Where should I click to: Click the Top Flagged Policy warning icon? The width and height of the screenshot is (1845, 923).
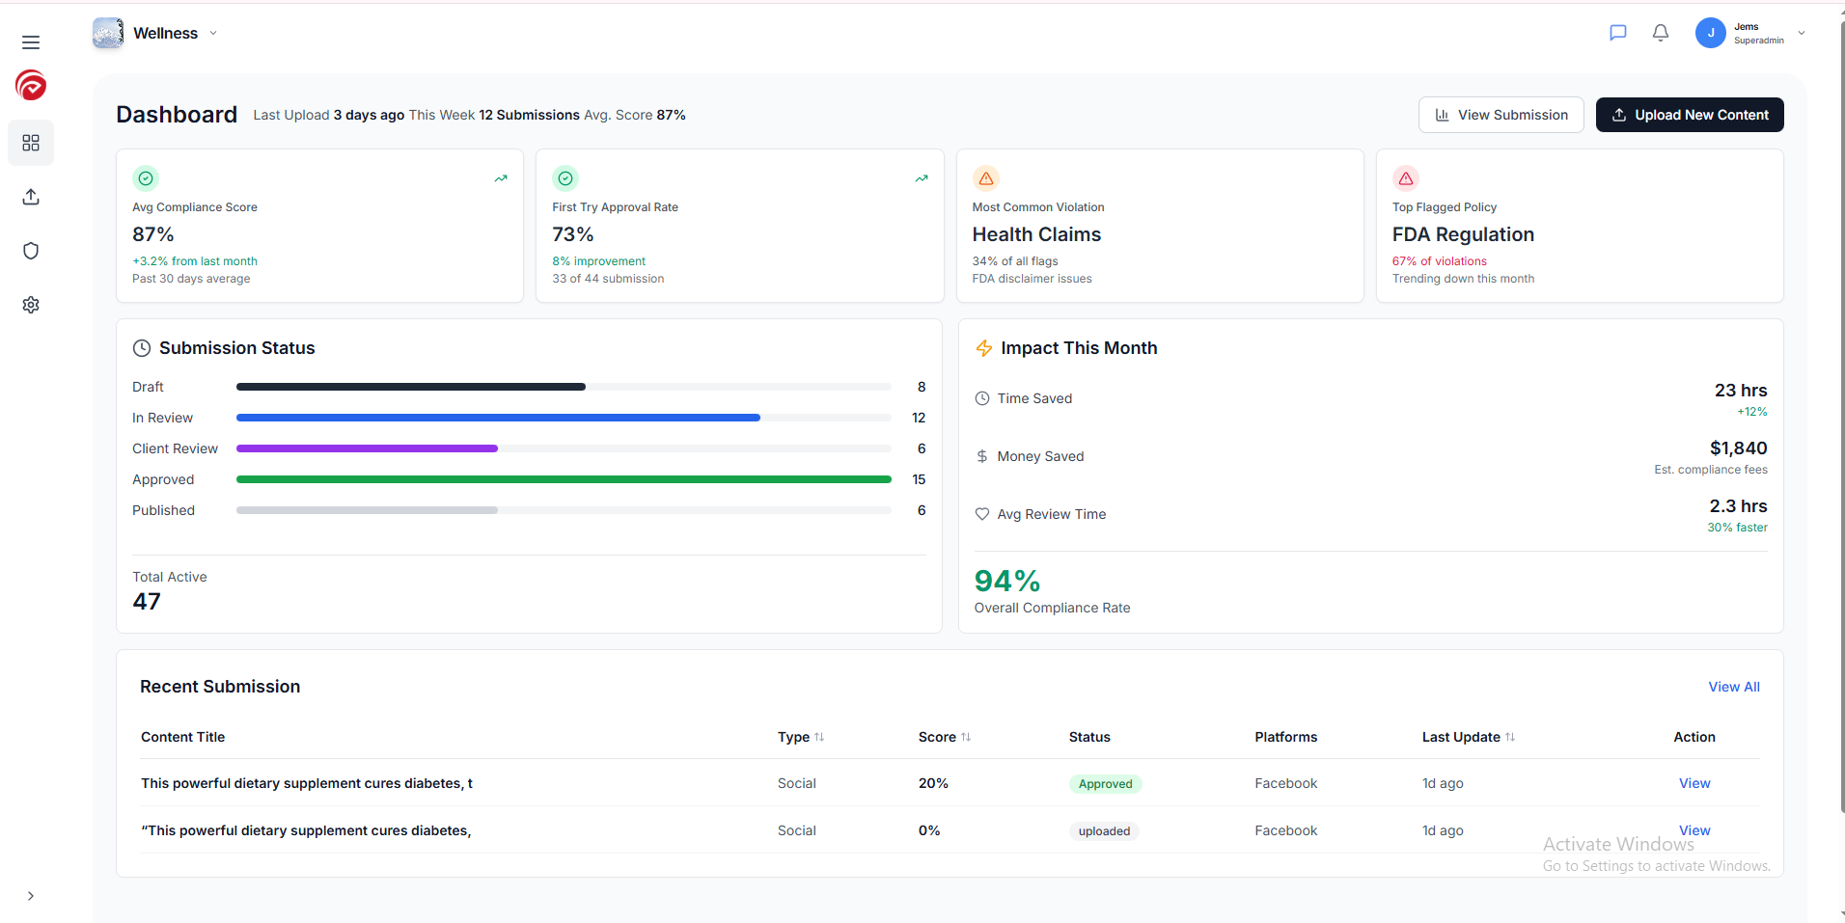(x=1406, y=178)
